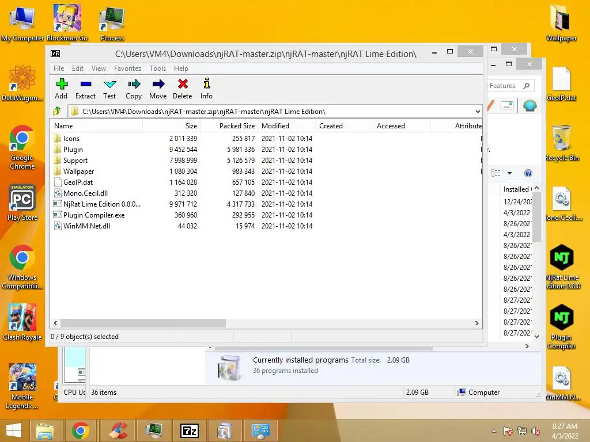590x442 pixels.
Task: Open Process desktop shortcut
Action: pyautogui.click(x=112, y=23)
